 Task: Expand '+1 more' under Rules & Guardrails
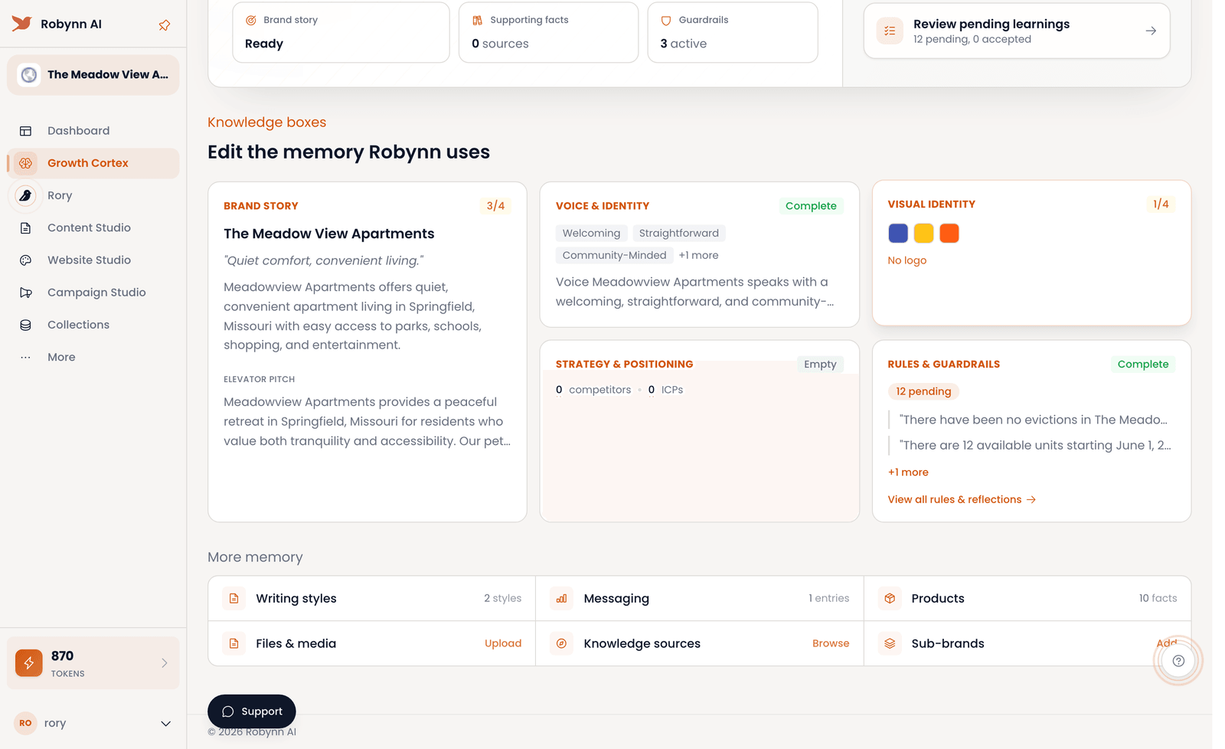click(908, 473)
